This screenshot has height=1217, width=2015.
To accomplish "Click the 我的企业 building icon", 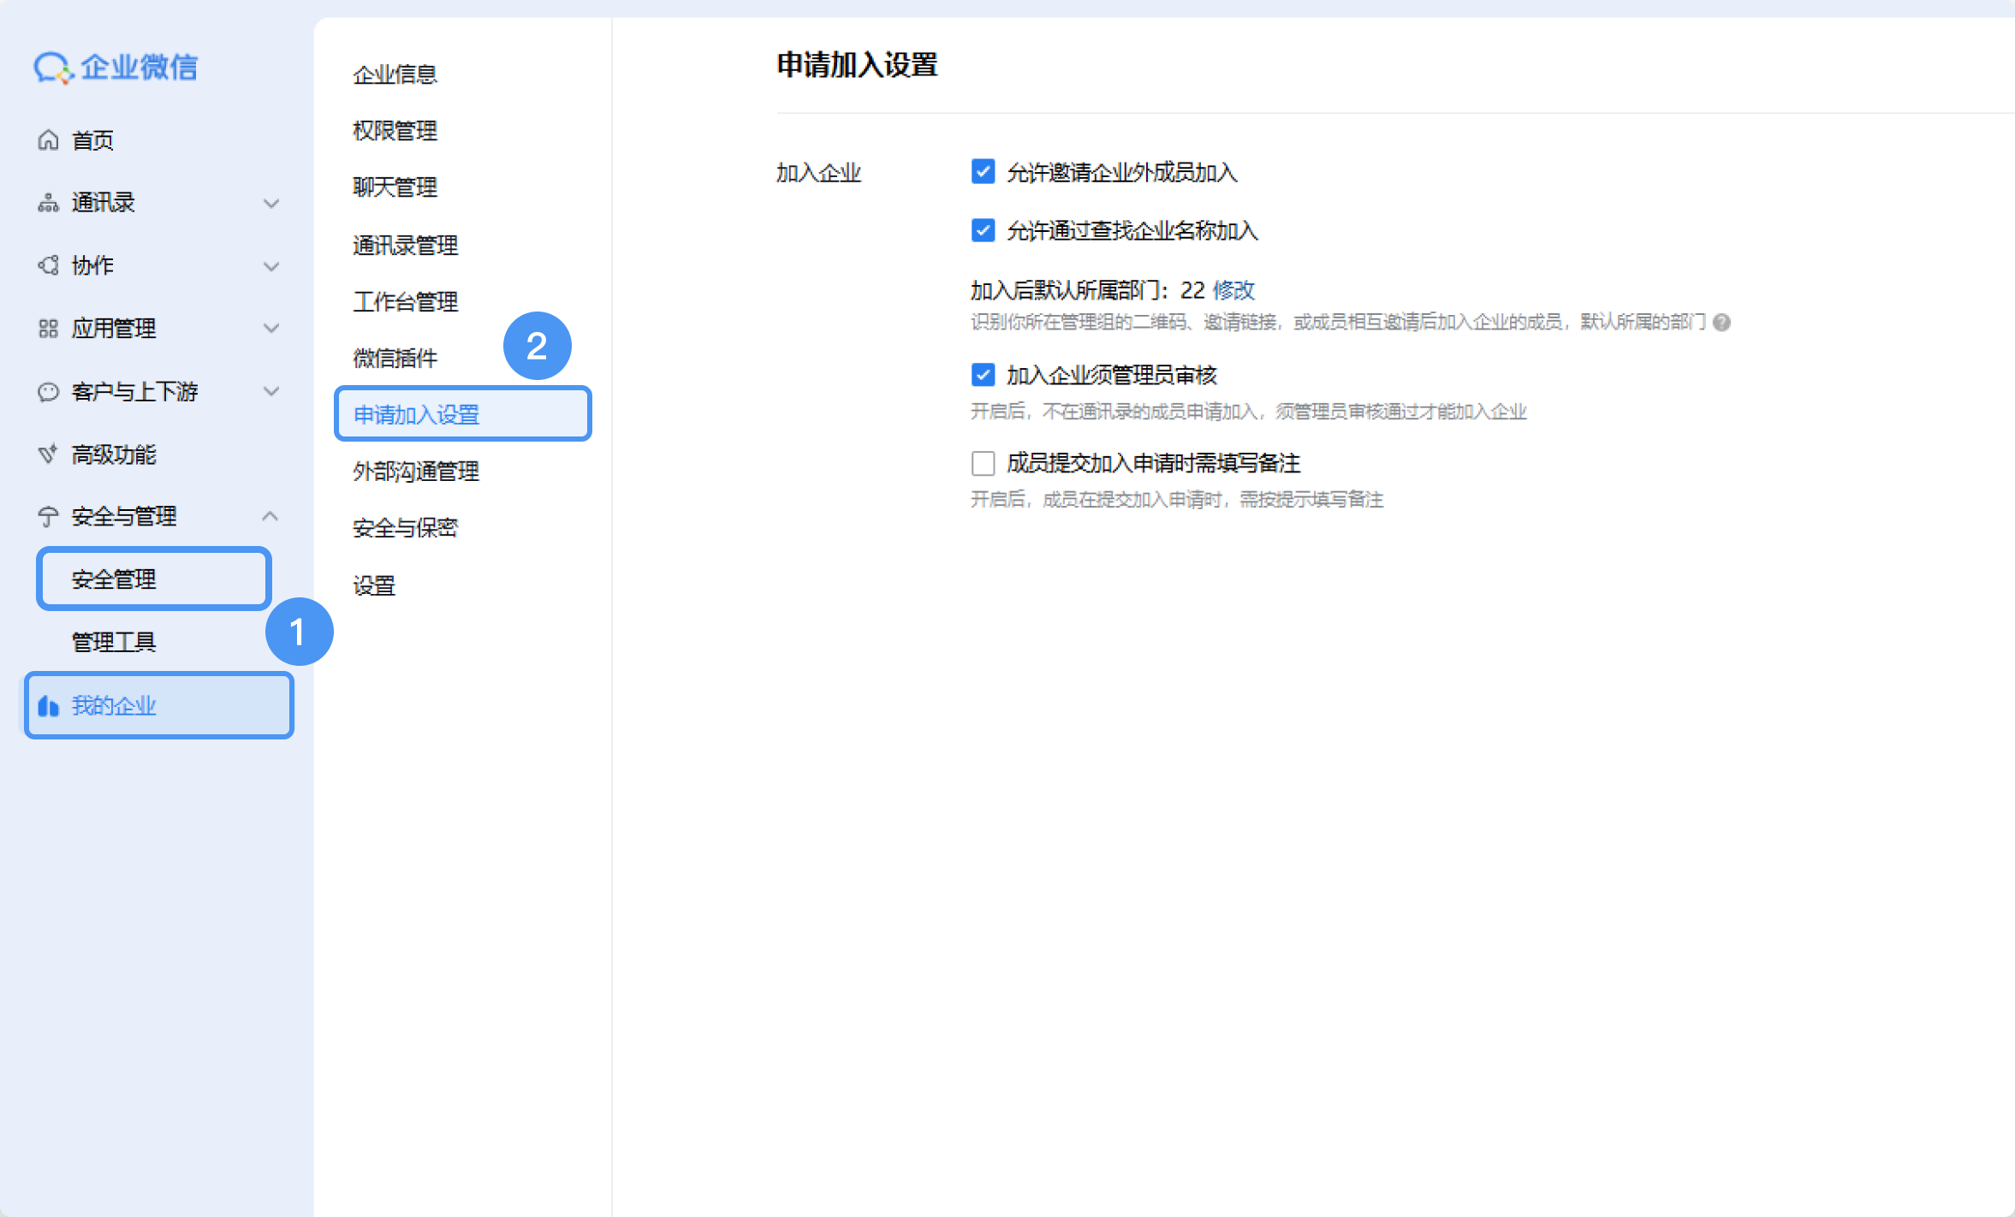I will coord(48,706).
